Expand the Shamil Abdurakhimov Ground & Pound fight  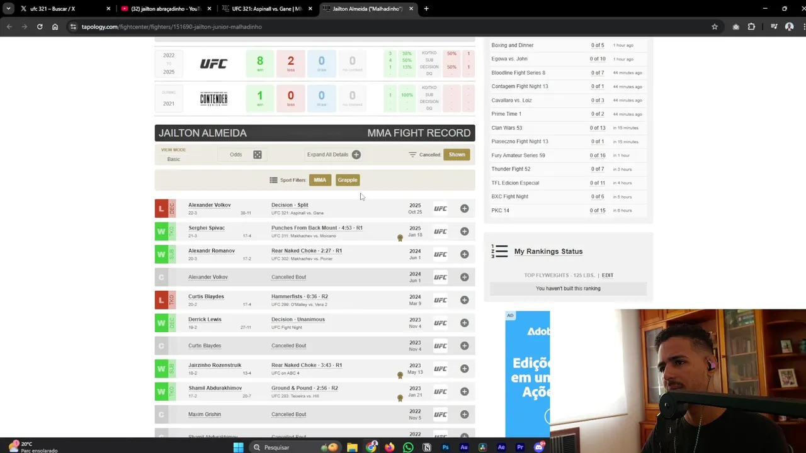464,391
